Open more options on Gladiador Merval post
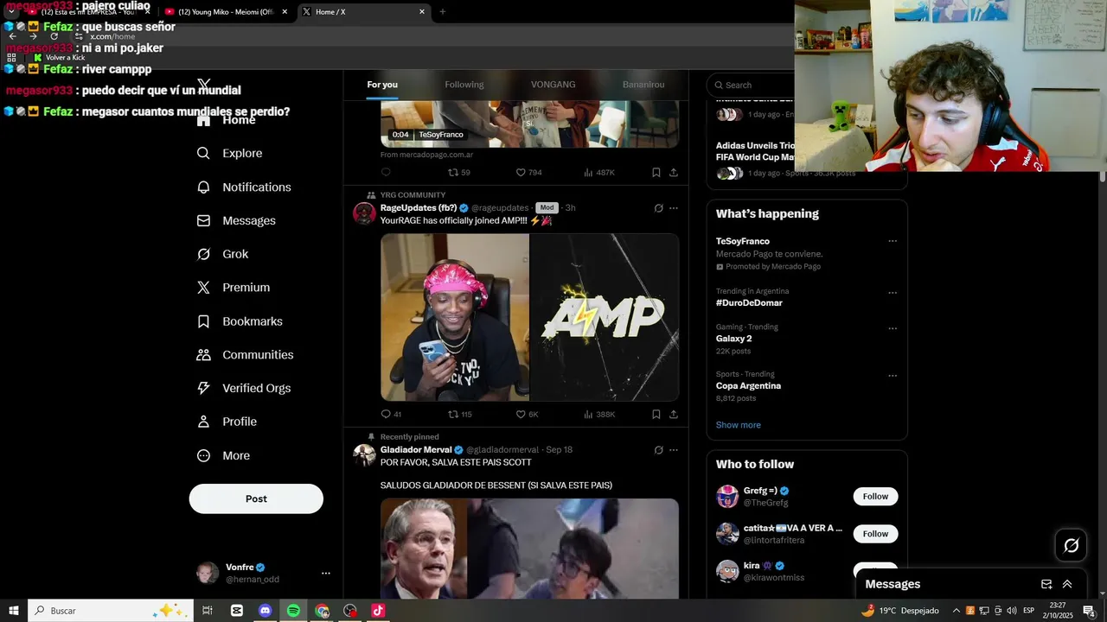This screenshot has height=622, width=1107. pyautogui.click(x=674, y=450)
